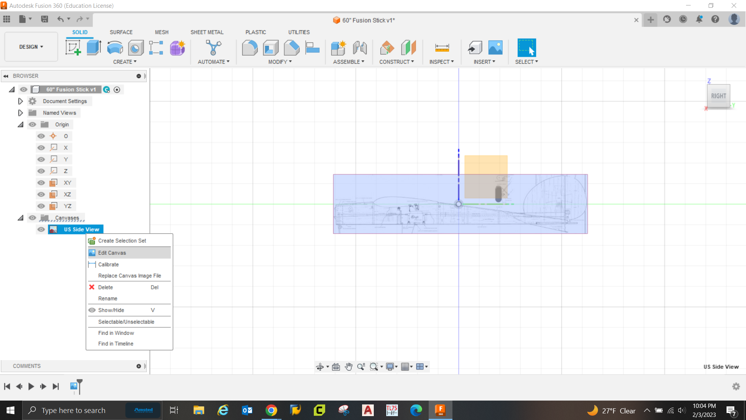Click the Revolve tool icon
Screen dimensions: 746x420
pos(115,48)
